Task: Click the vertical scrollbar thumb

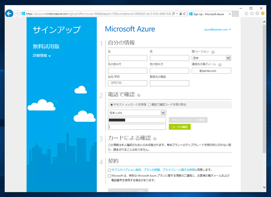Action: (264, 89)
